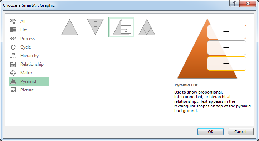Select the Cycle category icon
The height and width of the screenshot is (141, 259).
pos(13,47)
